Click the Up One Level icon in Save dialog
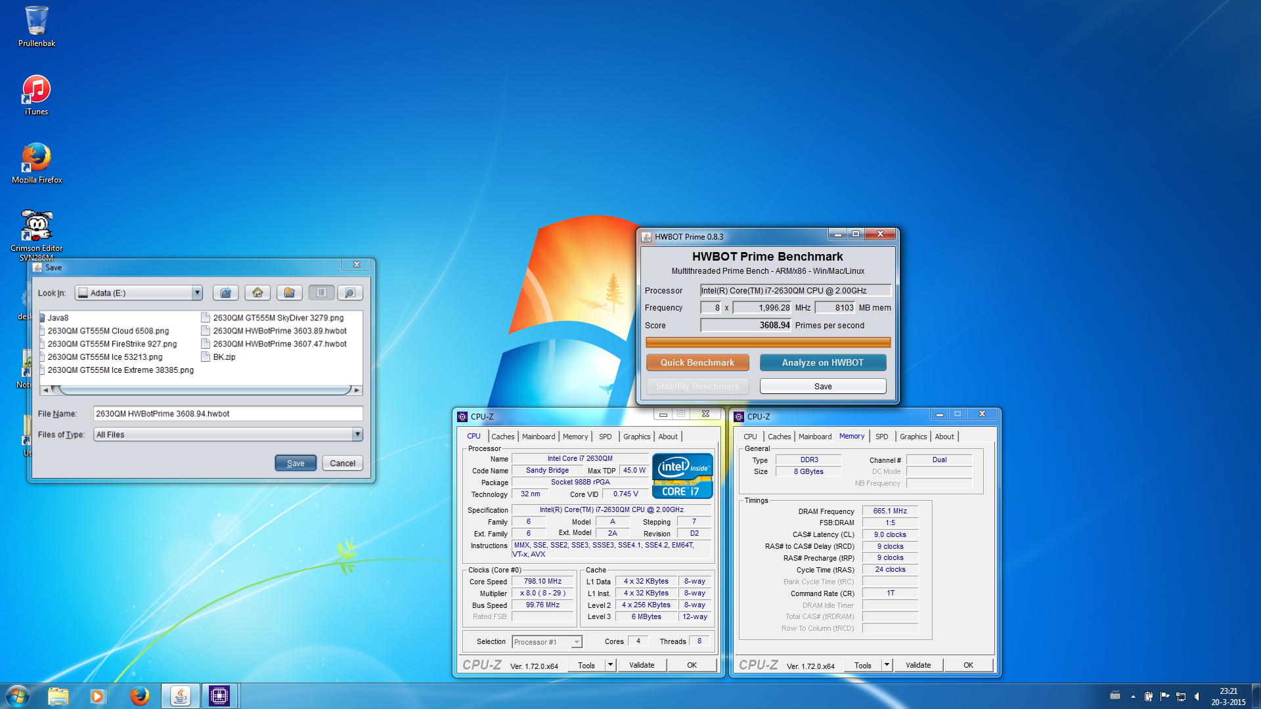The image size is (1261, 709). (225, 293)
